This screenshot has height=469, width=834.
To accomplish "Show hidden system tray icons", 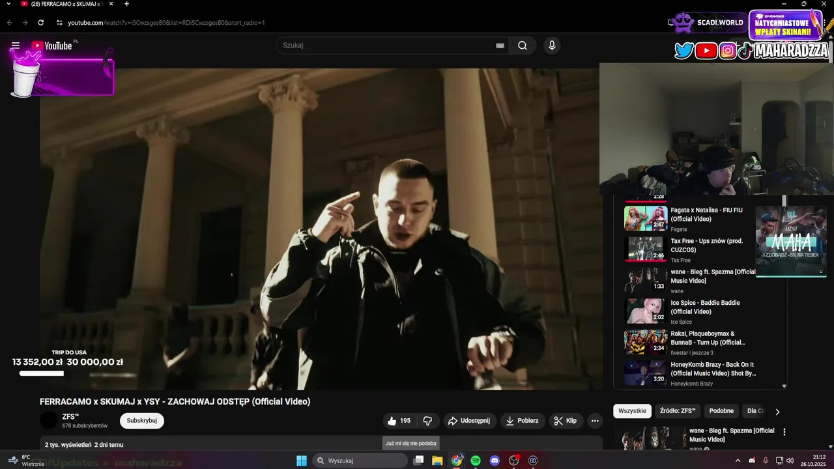I will pos(738,461).
